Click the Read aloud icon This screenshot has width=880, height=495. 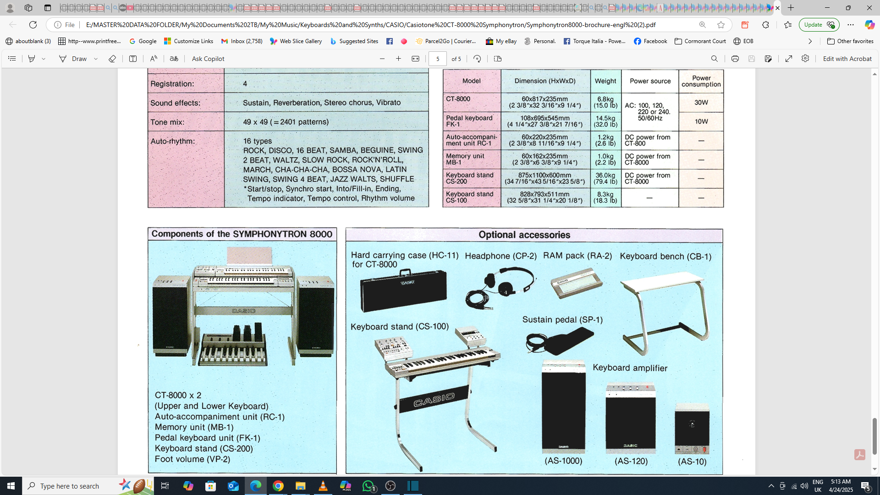(154, 59)
